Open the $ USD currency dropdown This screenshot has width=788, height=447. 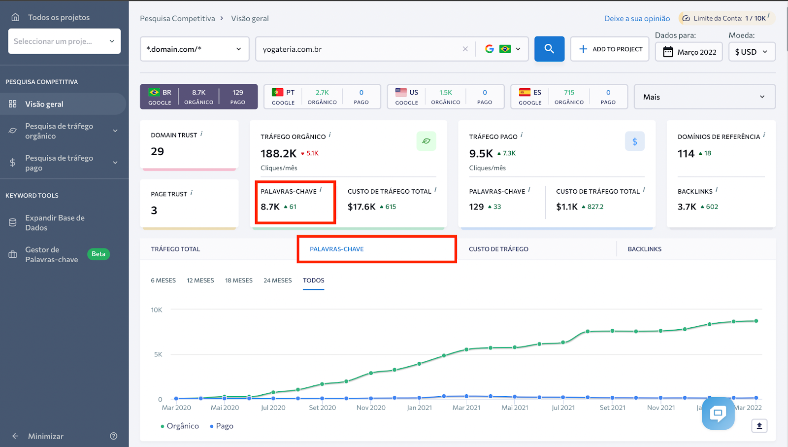tap(752, 52)
